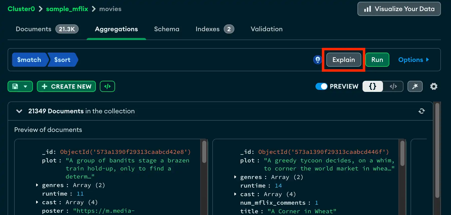The image size is (451, 215).
Task: Click the Explain button
Action: pos(344,60)
